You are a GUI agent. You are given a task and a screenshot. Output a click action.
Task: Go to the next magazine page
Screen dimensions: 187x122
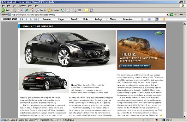click(x=31, y=19)
